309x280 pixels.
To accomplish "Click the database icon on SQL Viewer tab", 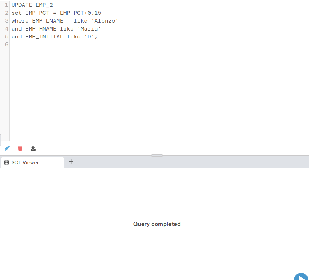I will click(6, 162).
